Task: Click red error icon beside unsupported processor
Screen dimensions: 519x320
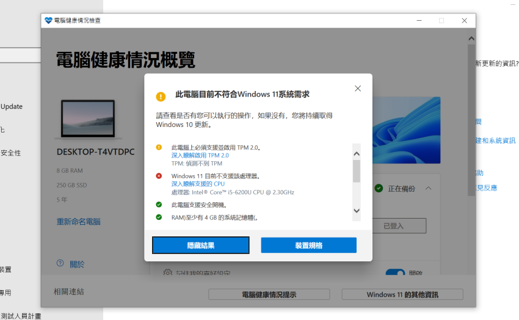Action: click(x=159, y=176)
